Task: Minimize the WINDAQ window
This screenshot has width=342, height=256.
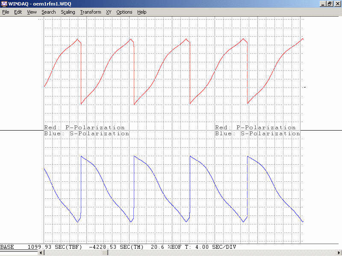Action: (x=323, y=4)
